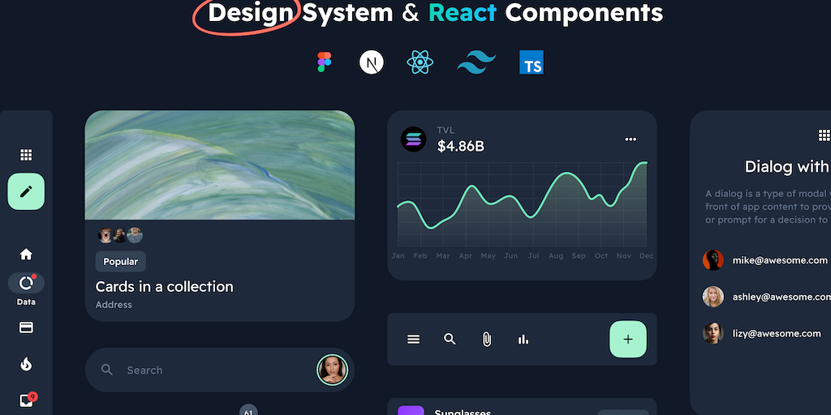The image size is (831, 415).
Task: Click ashley's avatar in the dialog
Action: coord(713,297)
